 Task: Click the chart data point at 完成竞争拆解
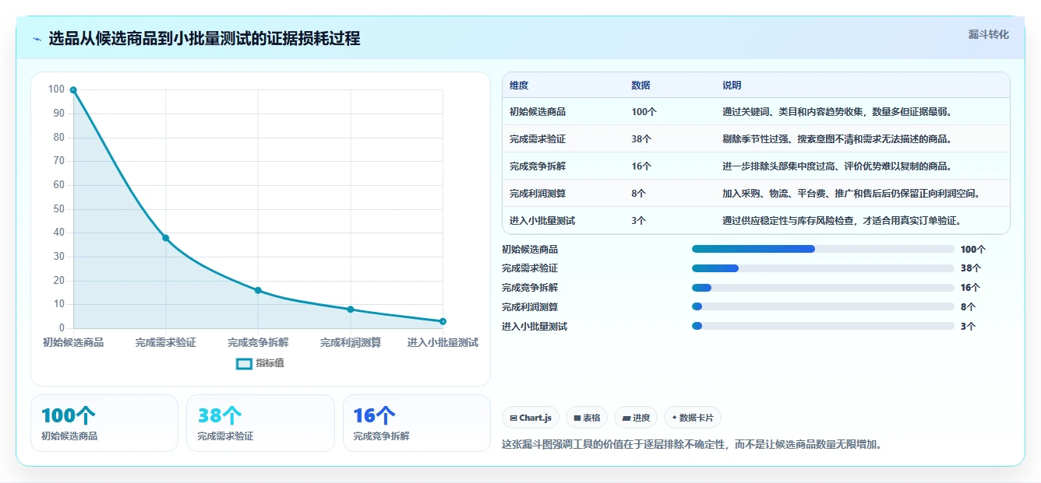tap(258, 290)
